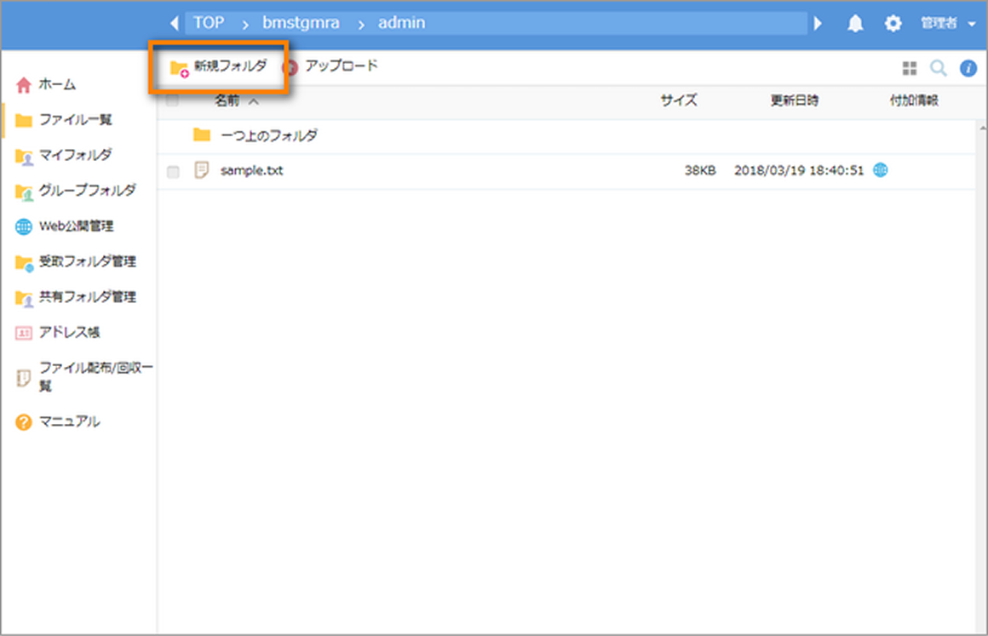
Task: Open the 一つ上のフォルダ parent folder
Action: click(x=268, y=135)
